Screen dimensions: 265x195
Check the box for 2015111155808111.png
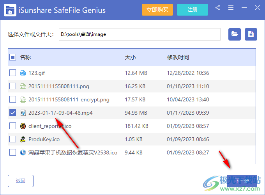tap(13, 86)
